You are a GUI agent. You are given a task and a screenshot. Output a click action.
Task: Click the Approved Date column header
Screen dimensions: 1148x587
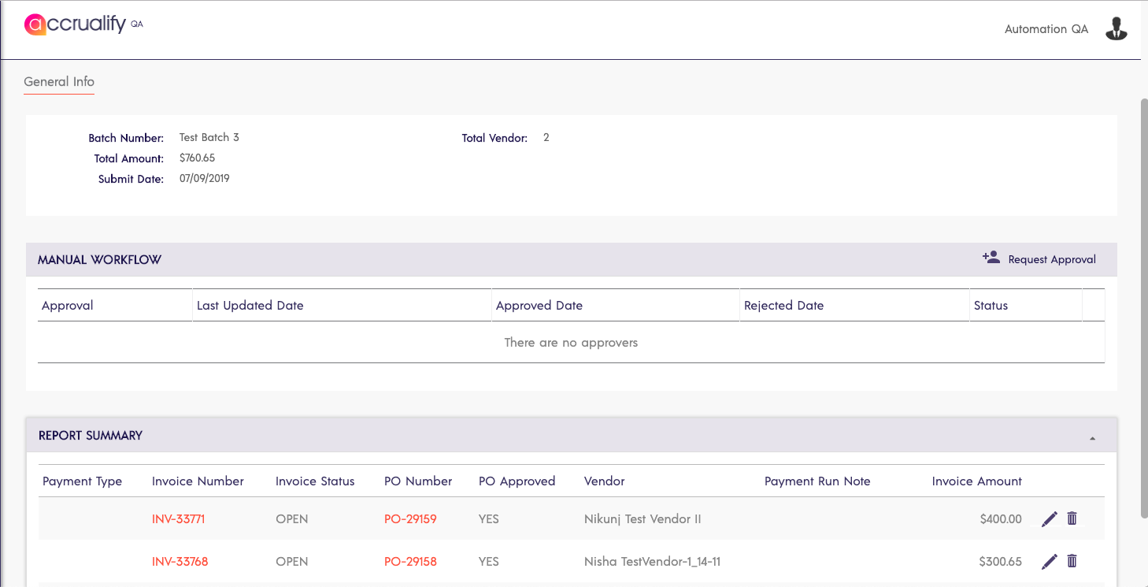[539, 306]
